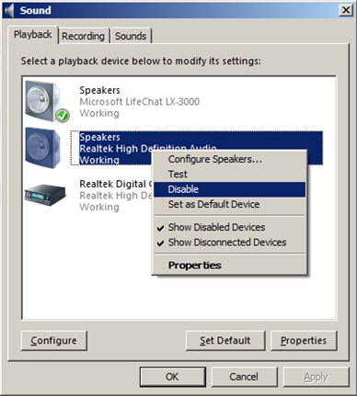Open the Sounds tab

point(131,36)
